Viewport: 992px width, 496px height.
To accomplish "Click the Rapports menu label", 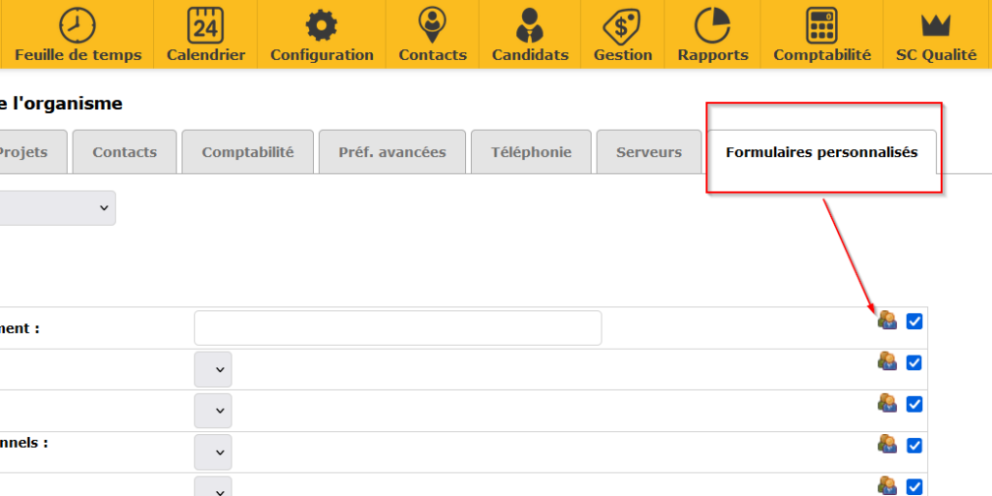I will point(713,55).
